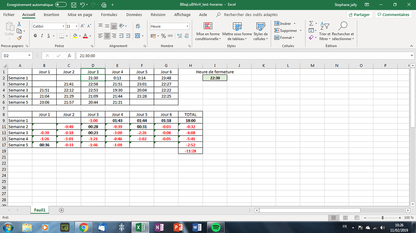416x233 pixels.
Task: Click the Ajouter une décimale icon
Action: click(x=180, y=36)
